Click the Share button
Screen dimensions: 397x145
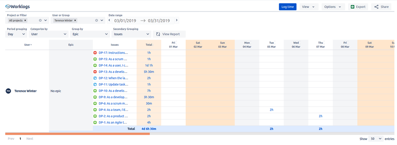[x=381, y=7]
